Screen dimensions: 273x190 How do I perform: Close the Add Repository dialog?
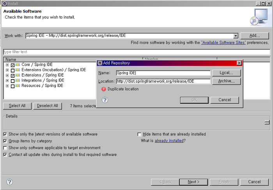click(239, 63)
